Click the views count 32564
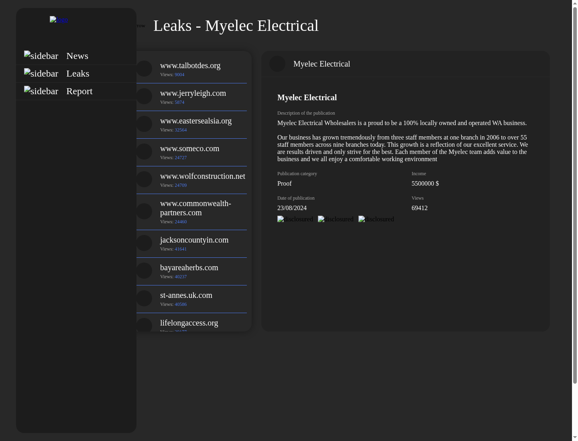578x441 pixels. coord(181,130)
